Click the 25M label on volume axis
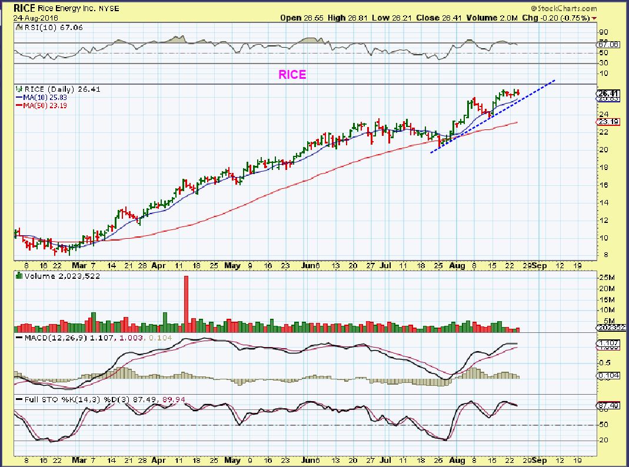The height and width of the screenshot is (467, 629). [607, 278]
